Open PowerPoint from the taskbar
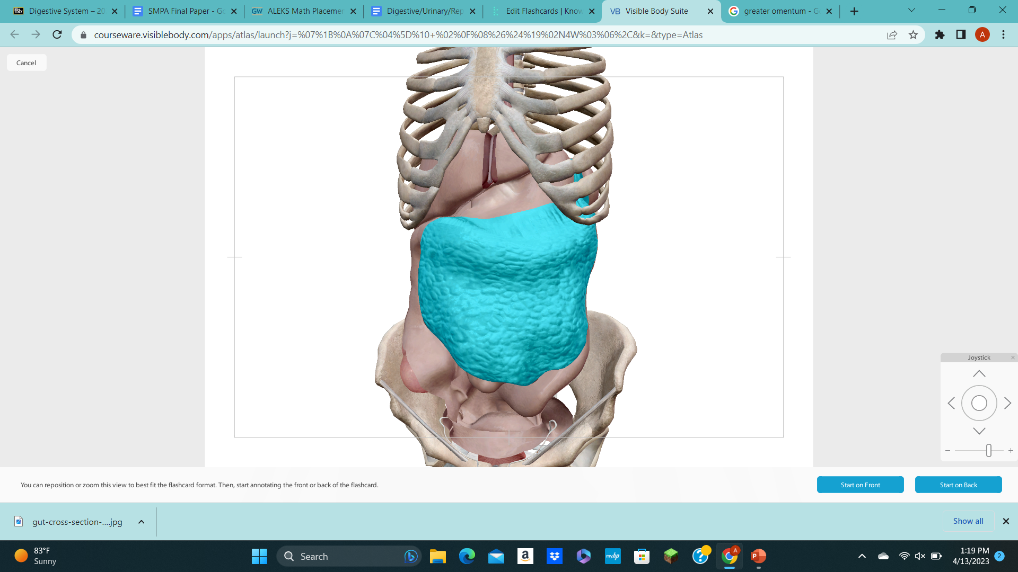The width and height of the screenshot is (1018, 572). (758, 557)
